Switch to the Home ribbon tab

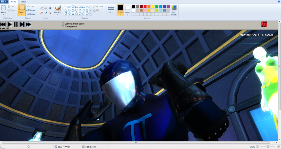click(x=13, y=2)
